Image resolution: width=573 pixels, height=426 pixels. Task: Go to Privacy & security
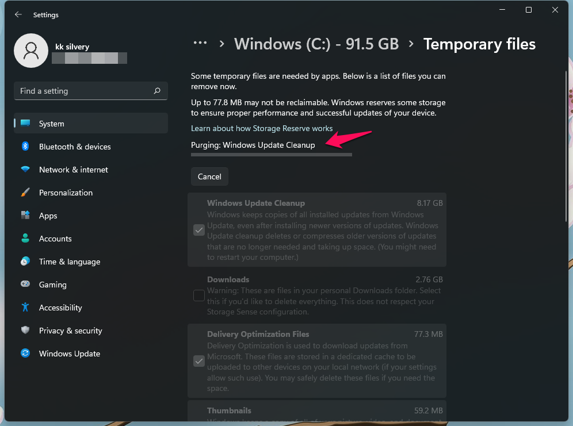pyautogui.click(x=91, y=331)
